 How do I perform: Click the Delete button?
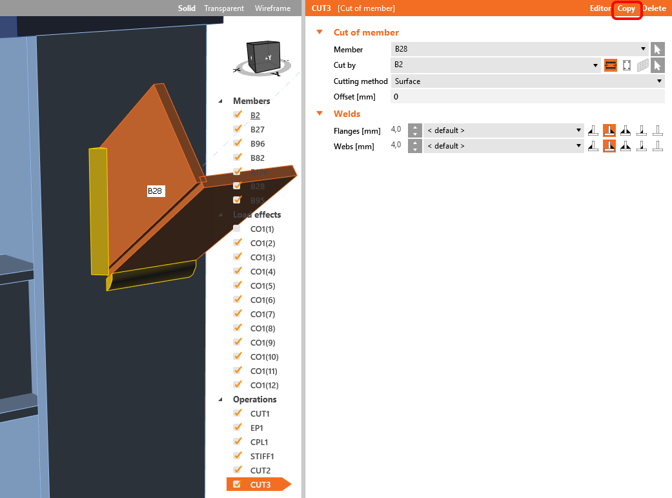[654, 8]
